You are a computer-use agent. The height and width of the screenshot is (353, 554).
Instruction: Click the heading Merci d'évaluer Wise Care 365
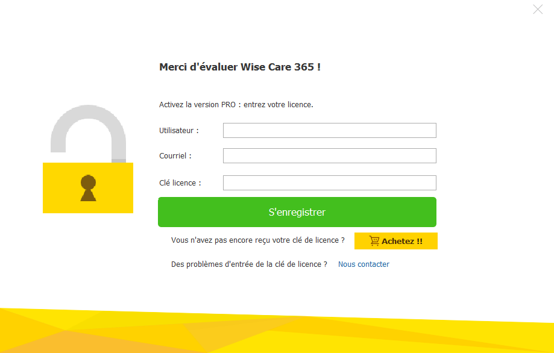[240, 67]
